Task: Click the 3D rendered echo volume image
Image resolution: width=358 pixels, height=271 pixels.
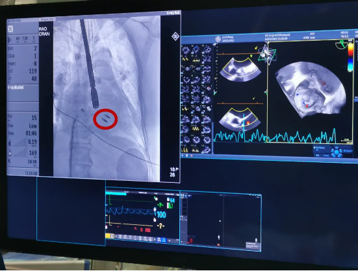Action: 311,89
